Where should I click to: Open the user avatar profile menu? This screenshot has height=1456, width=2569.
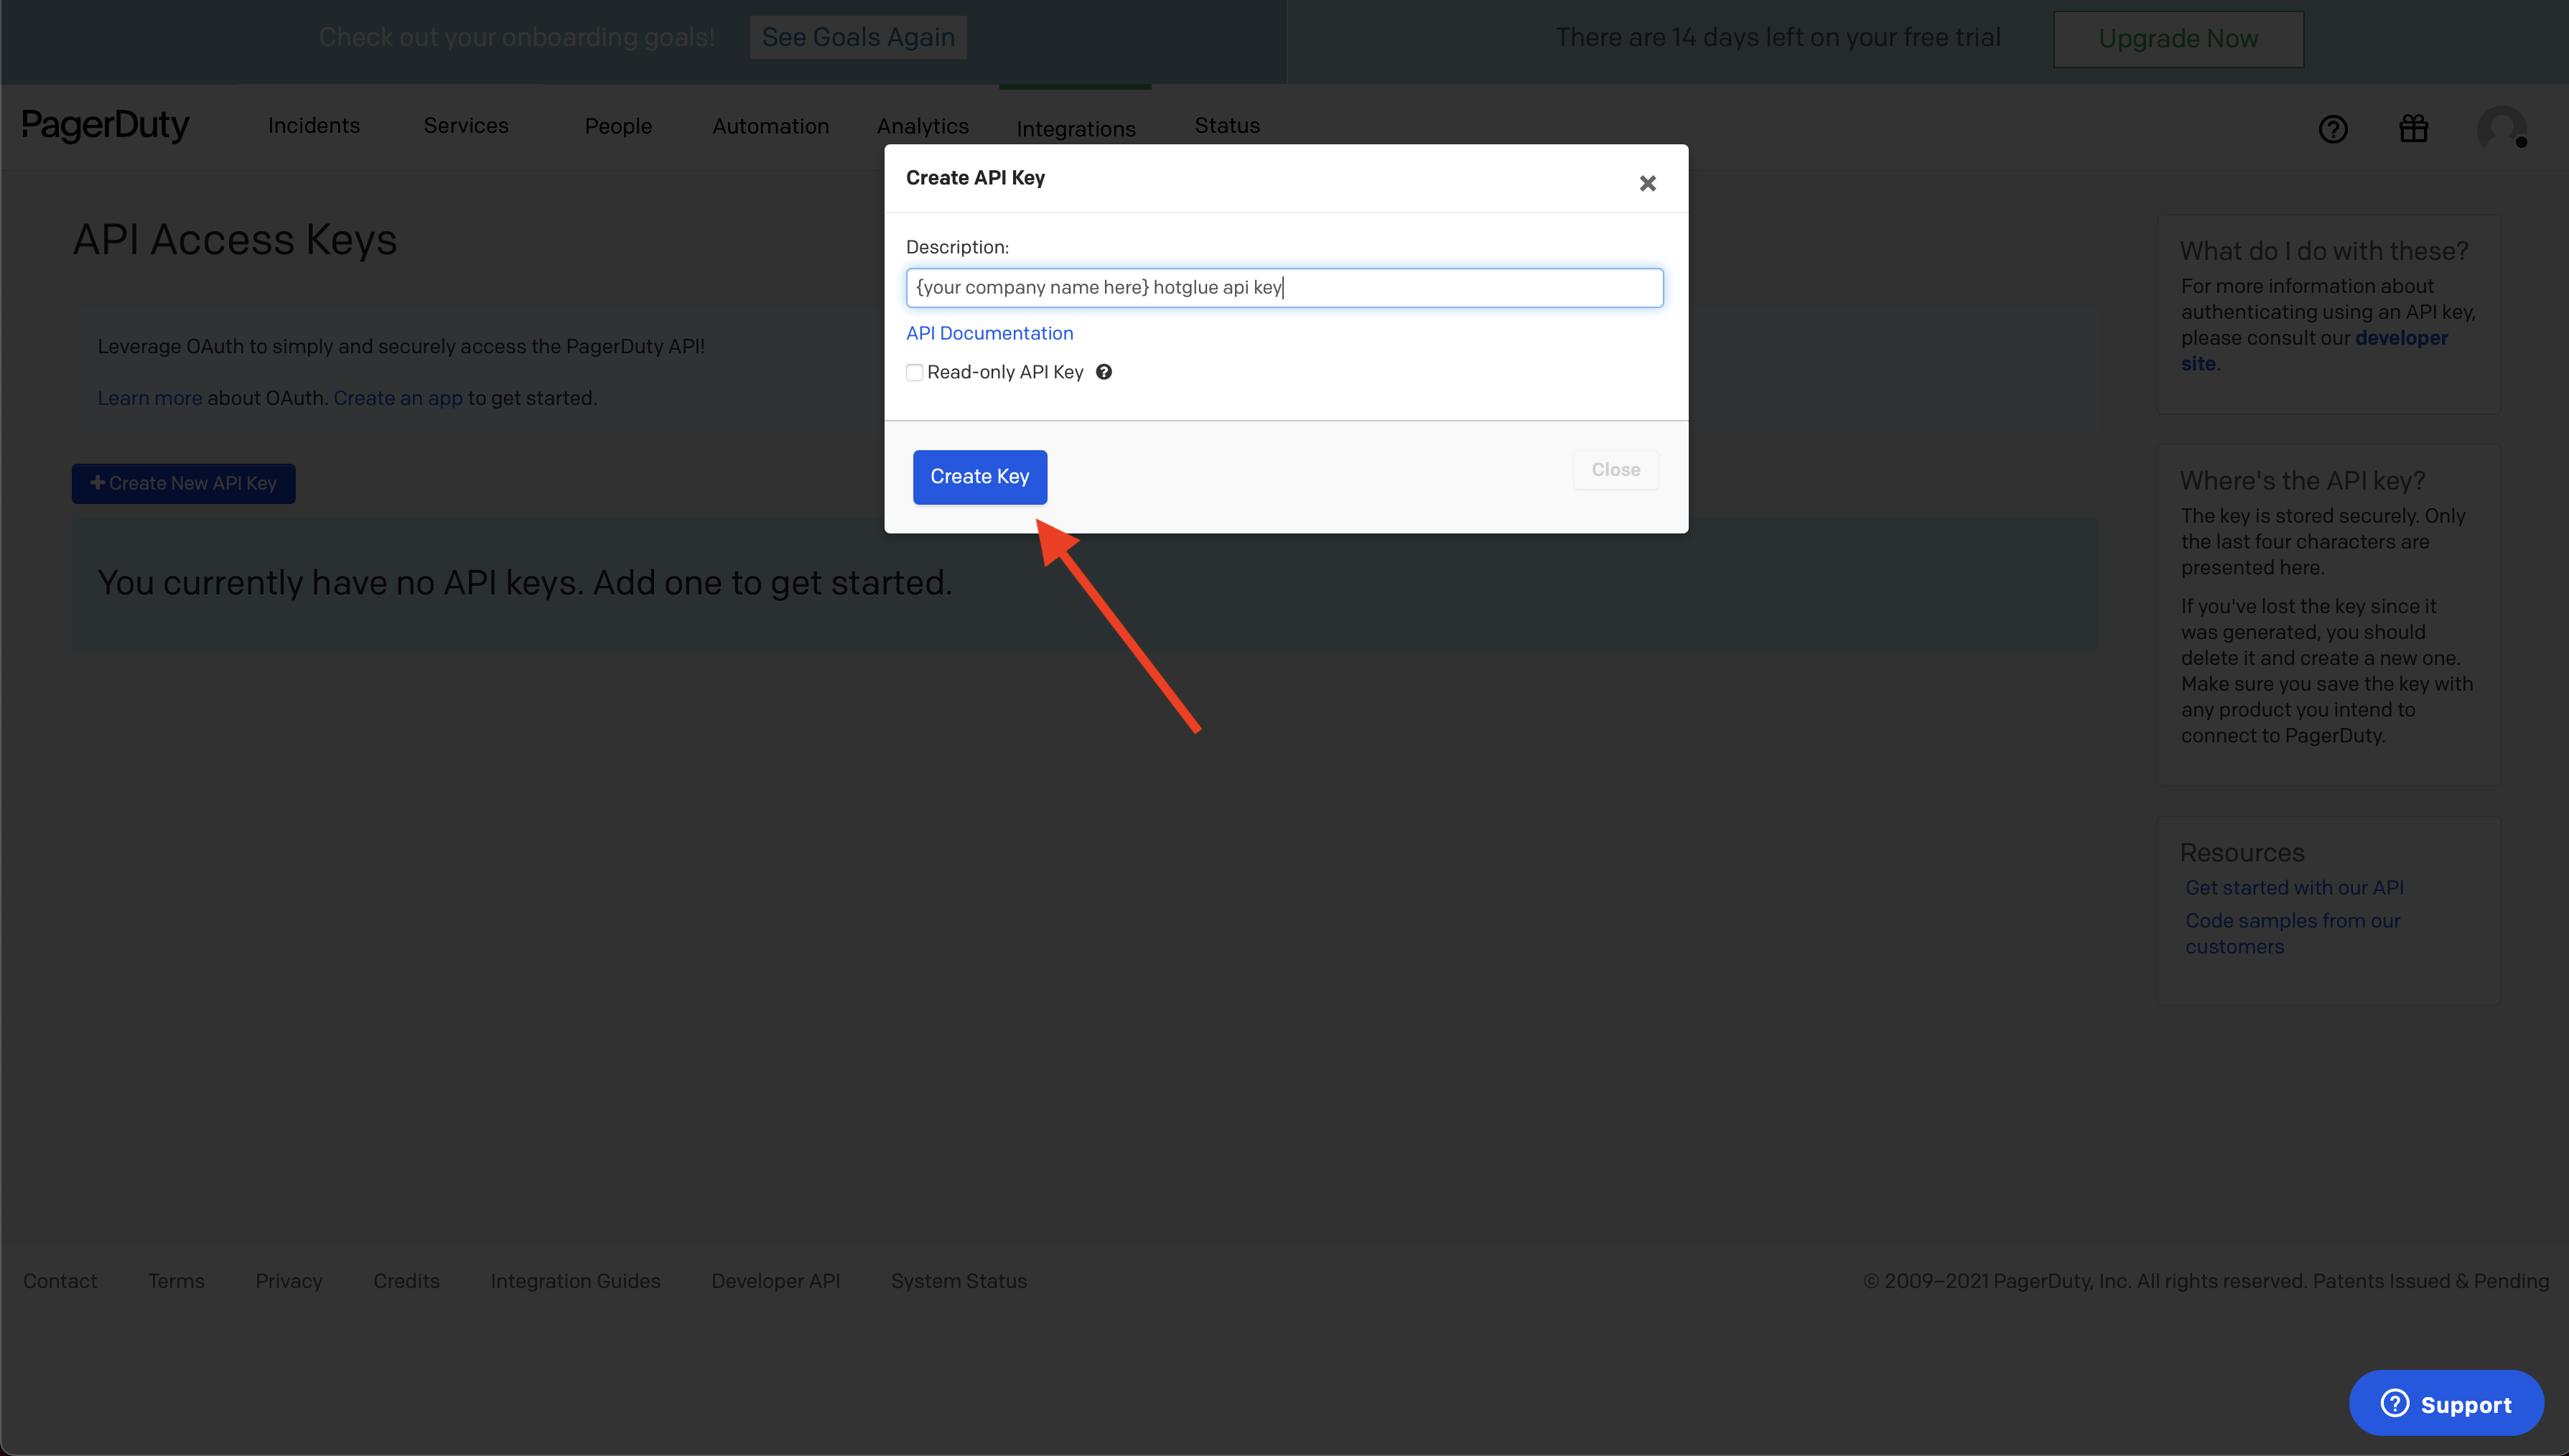click(x=2502, y=129)
